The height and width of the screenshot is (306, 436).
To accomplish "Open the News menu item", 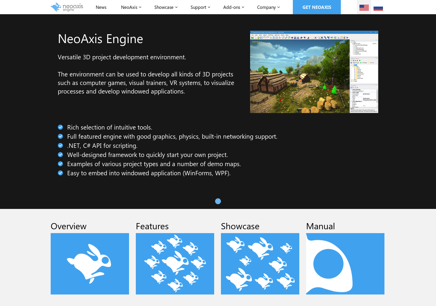I will [101, 7].
